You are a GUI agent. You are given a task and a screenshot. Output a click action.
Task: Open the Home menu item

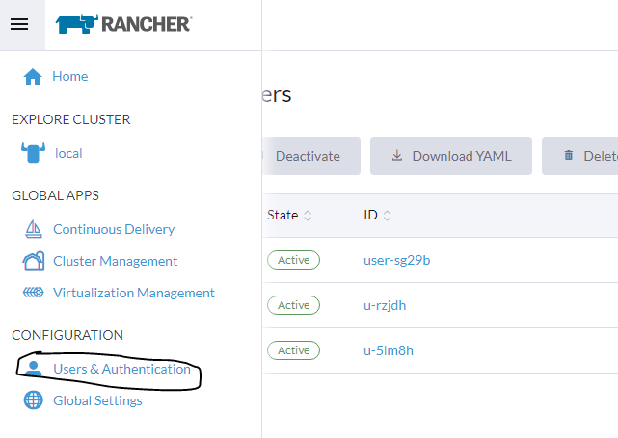70,76
